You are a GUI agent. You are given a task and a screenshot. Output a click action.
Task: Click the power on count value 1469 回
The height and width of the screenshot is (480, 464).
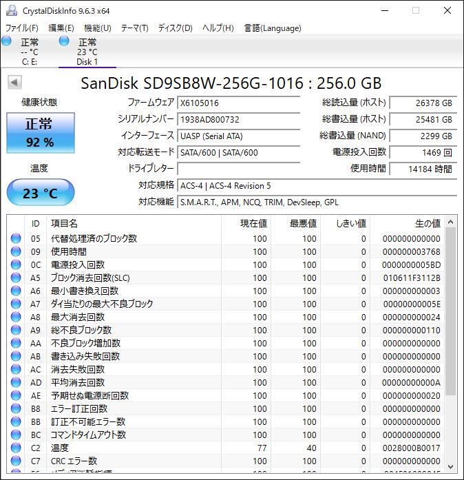click(423, 152)
